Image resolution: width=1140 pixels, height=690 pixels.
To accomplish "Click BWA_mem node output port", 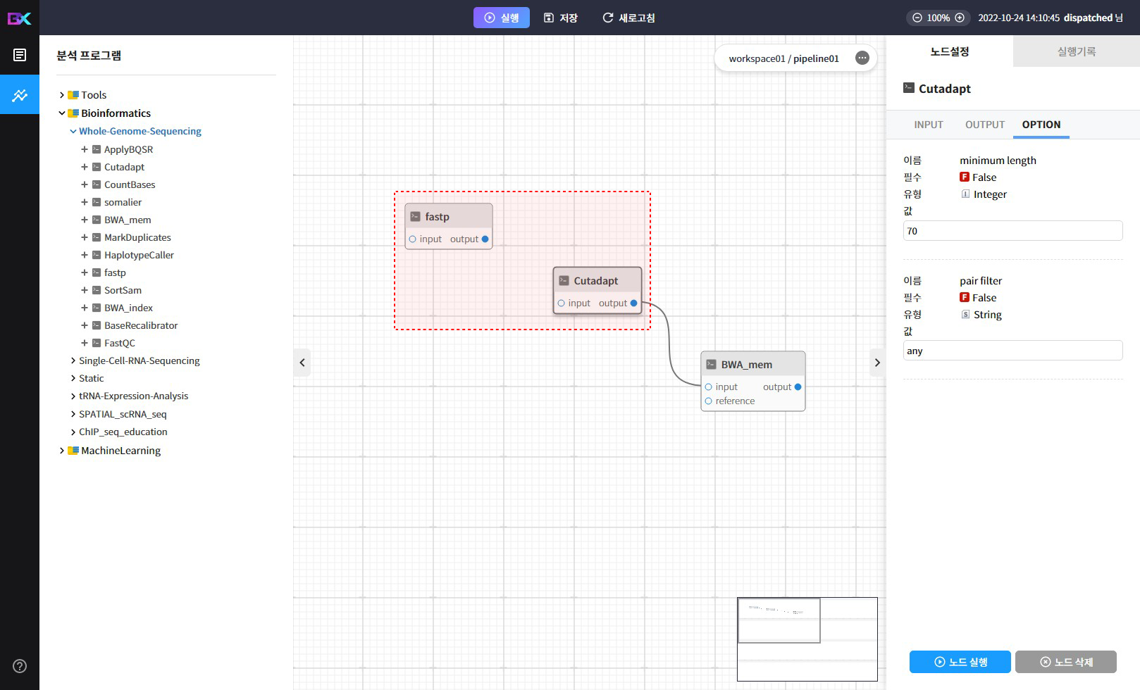I will pos(798,387).
